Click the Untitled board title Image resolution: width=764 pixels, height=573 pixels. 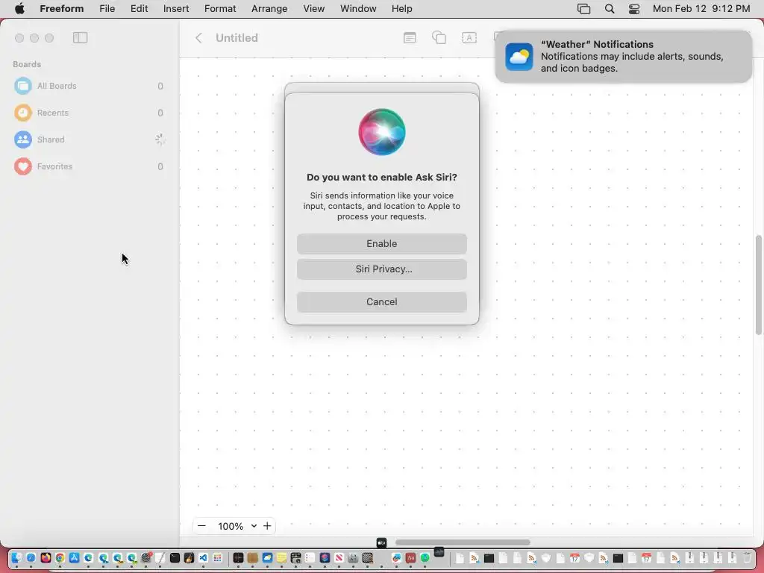click(237, 37)
